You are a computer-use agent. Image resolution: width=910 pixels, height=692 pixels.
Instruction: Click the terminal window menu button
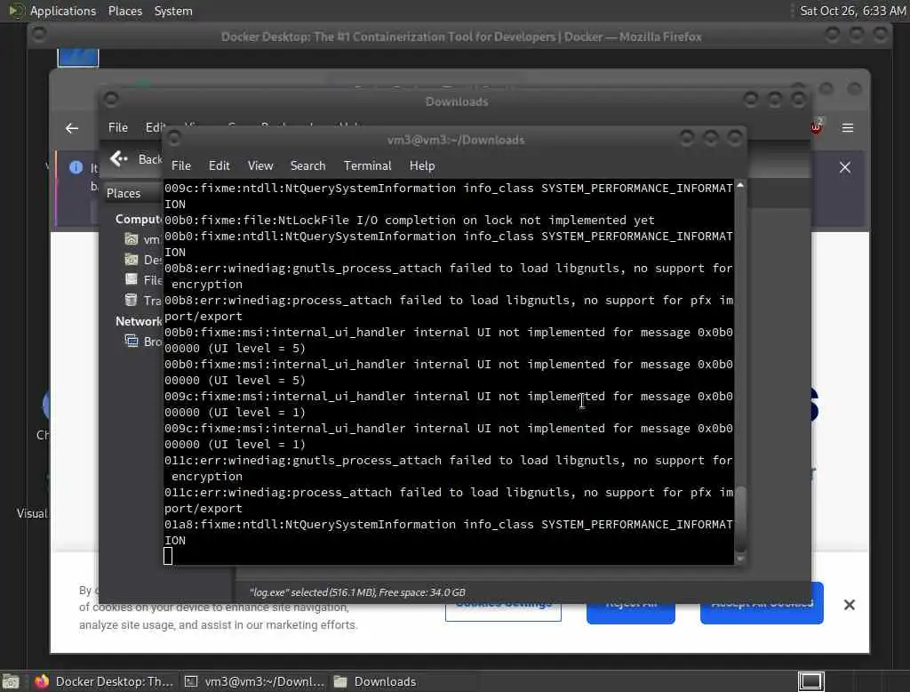pos(173,138)
